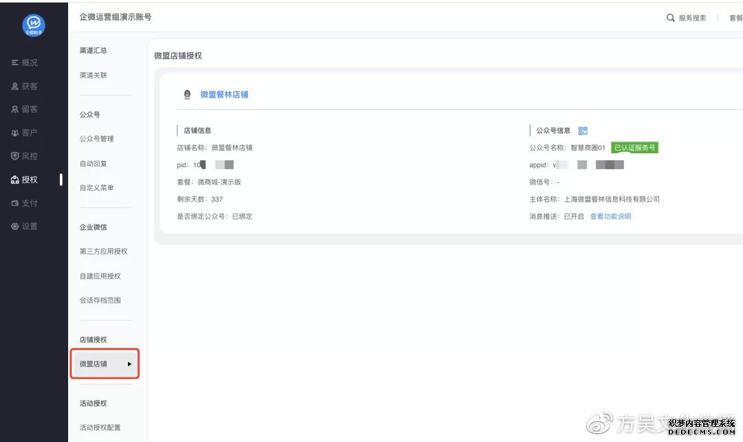This screenshot has width=743, height=442.
Task: Open the 支付 payment section
Action: coord(25,203)
